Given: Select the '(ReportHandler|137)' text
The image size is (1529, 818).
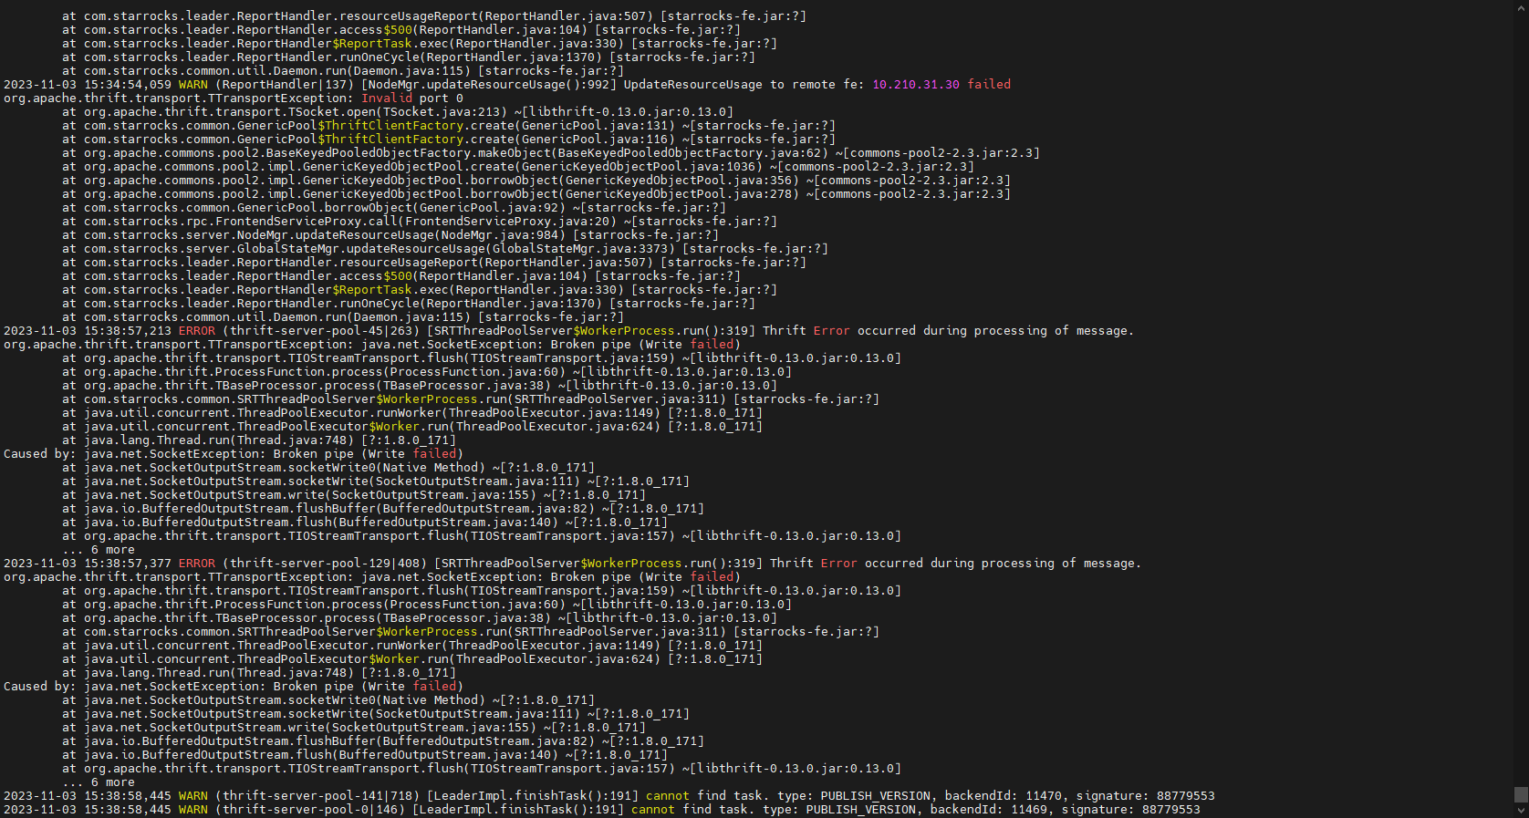Looking at the screenshot, I should pos(285,85).
